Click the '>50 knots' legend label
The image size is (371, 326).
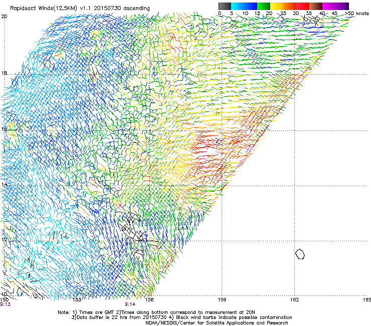coord(356,14)
